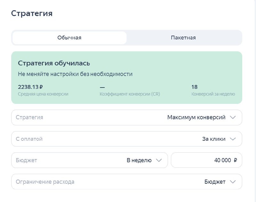This screenshot has height=202, width=256.
Task: Select the Максимум конверсий dropdown value
Action: 196,118
